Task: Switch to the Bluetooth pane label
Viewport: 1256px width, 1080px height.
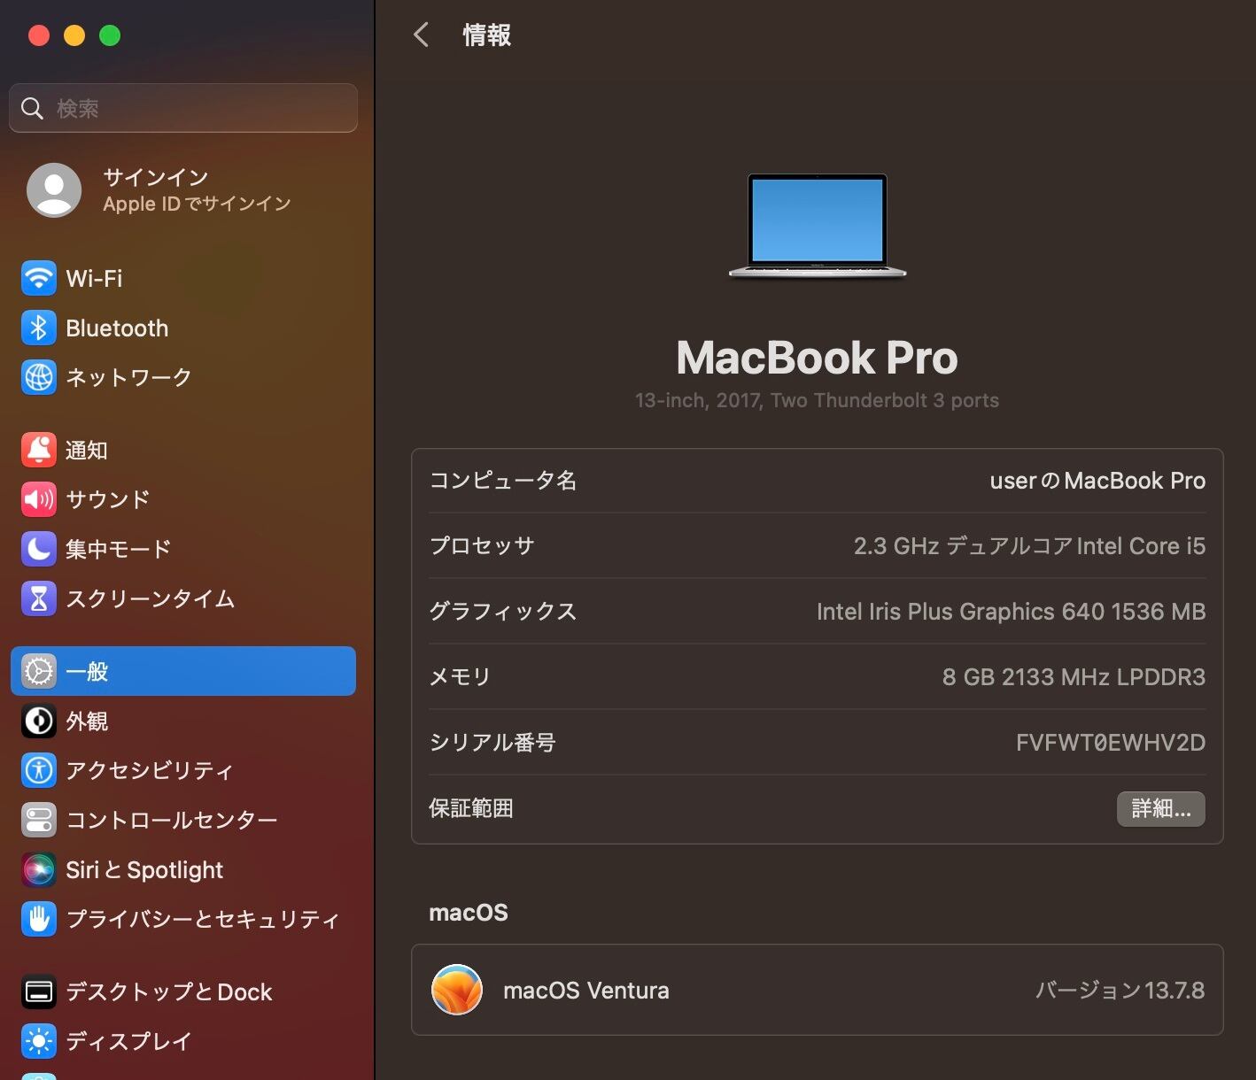Action: coord(117,328)
